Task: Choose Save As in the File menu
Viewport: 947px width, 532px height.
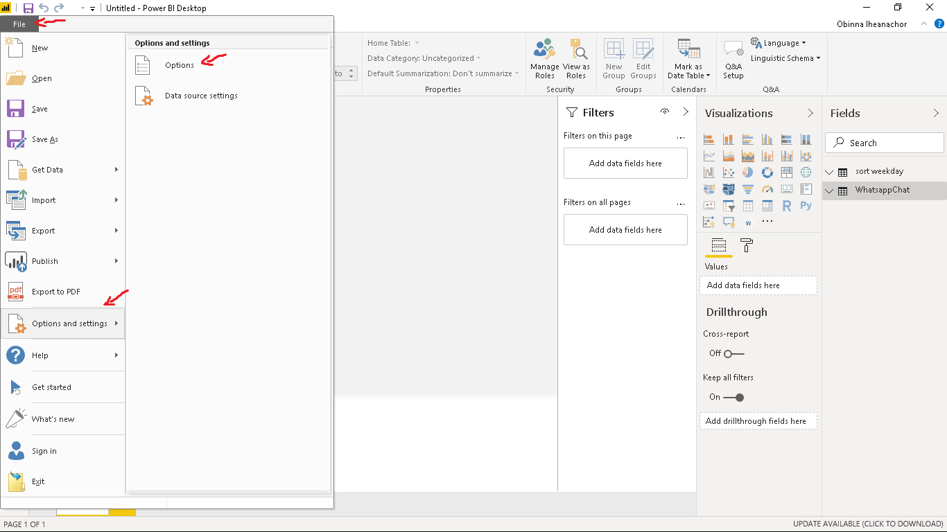Action: click(x=63, y=139)
